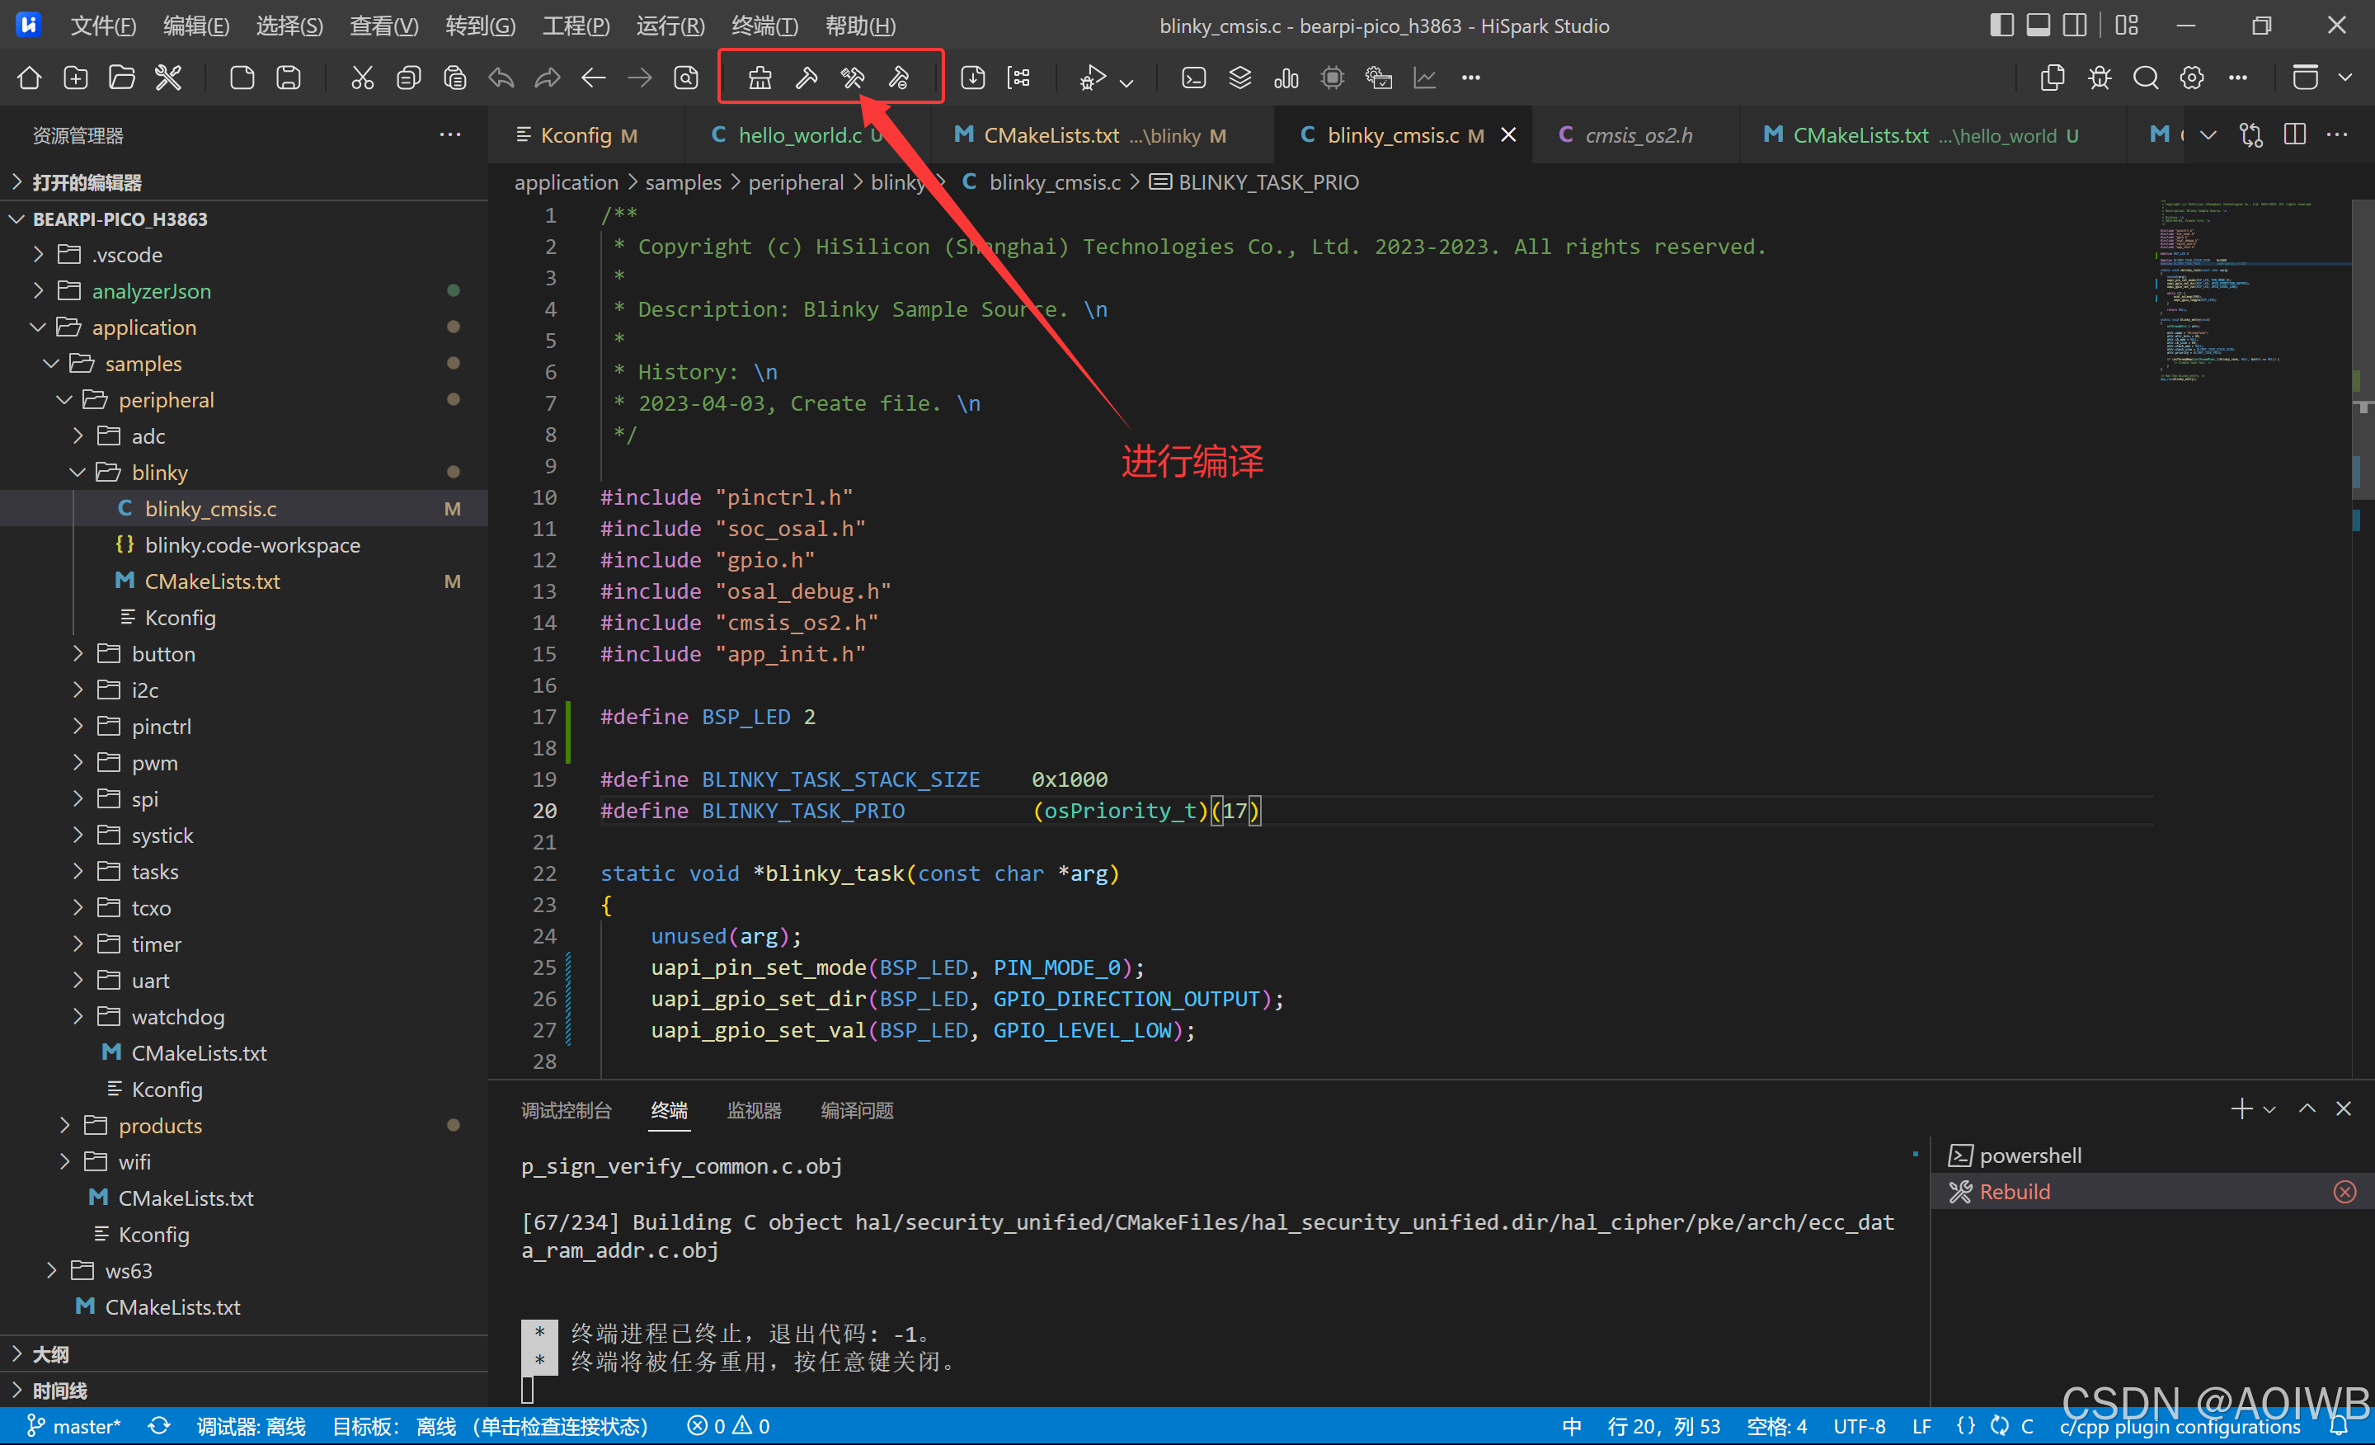Switch to the 编译问题 panel tab
This screenshot has height=1445, width=2375.
point(857,1110)
